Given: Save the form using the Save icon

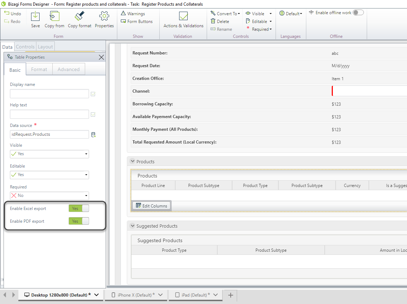Looking at the screenshot, I should pos(35,16).
